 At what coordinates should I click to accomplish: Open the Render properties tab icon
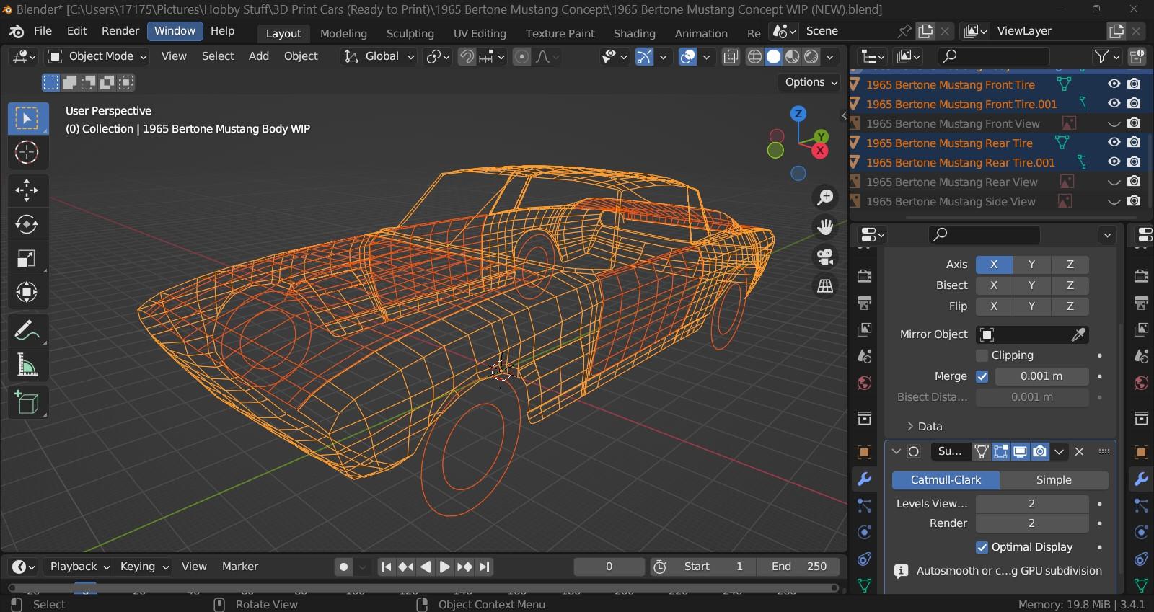[x=864, y=275]
